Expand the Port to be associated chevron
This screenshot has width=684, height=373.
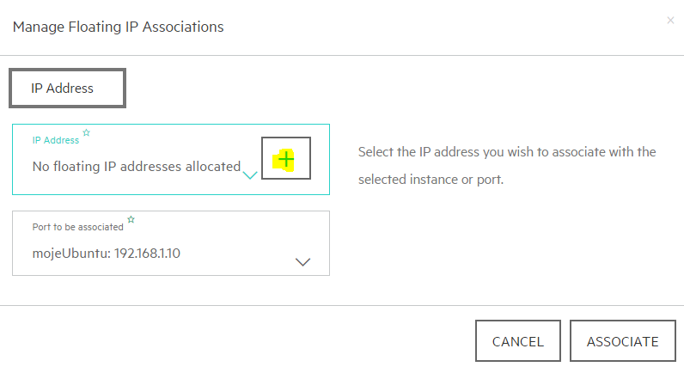[302, 262]
